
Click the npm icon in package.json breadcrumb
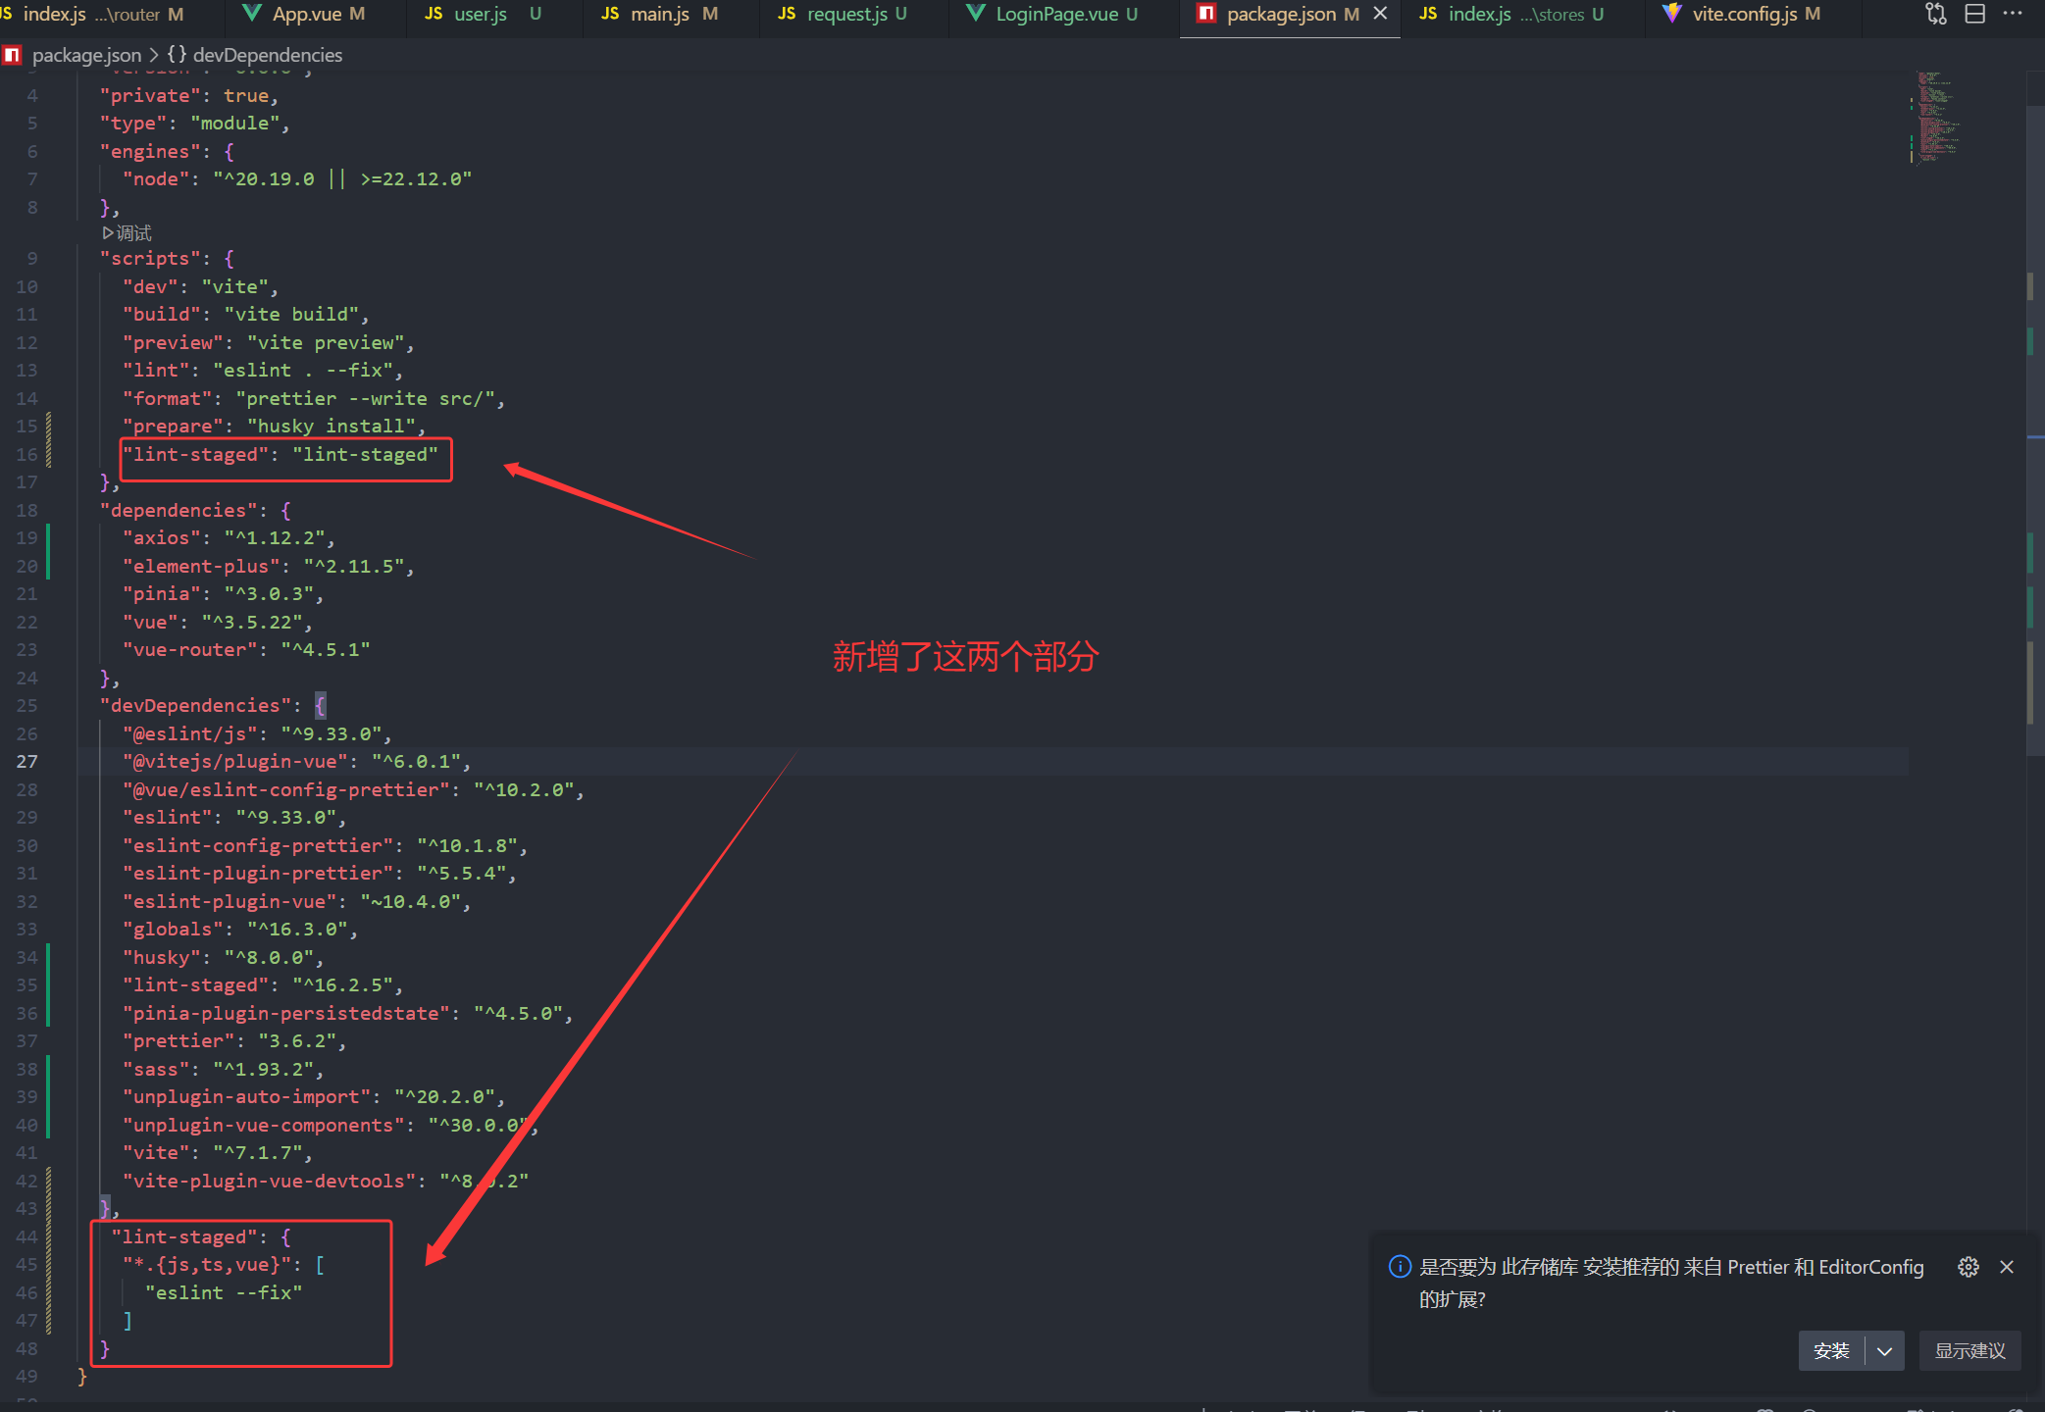(x=13, y=55)
